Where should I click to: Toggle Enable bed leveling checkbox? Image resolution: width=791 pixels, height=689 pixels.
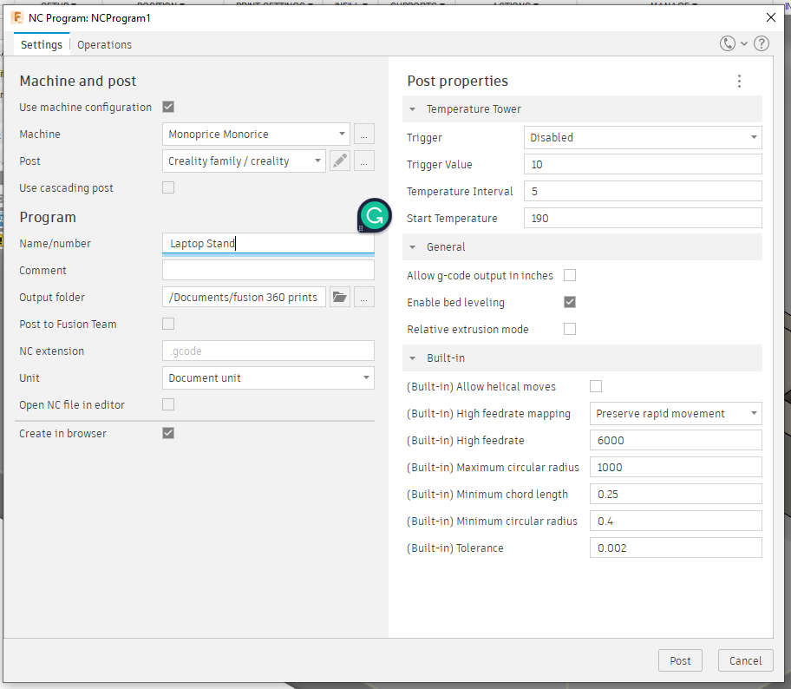570,302
